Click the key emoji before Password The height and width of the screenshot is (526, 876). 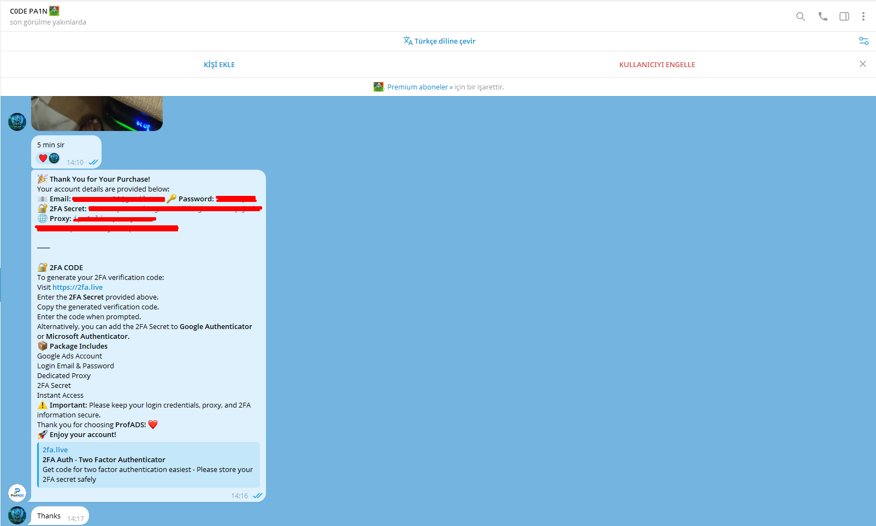(x=171, y=199)
